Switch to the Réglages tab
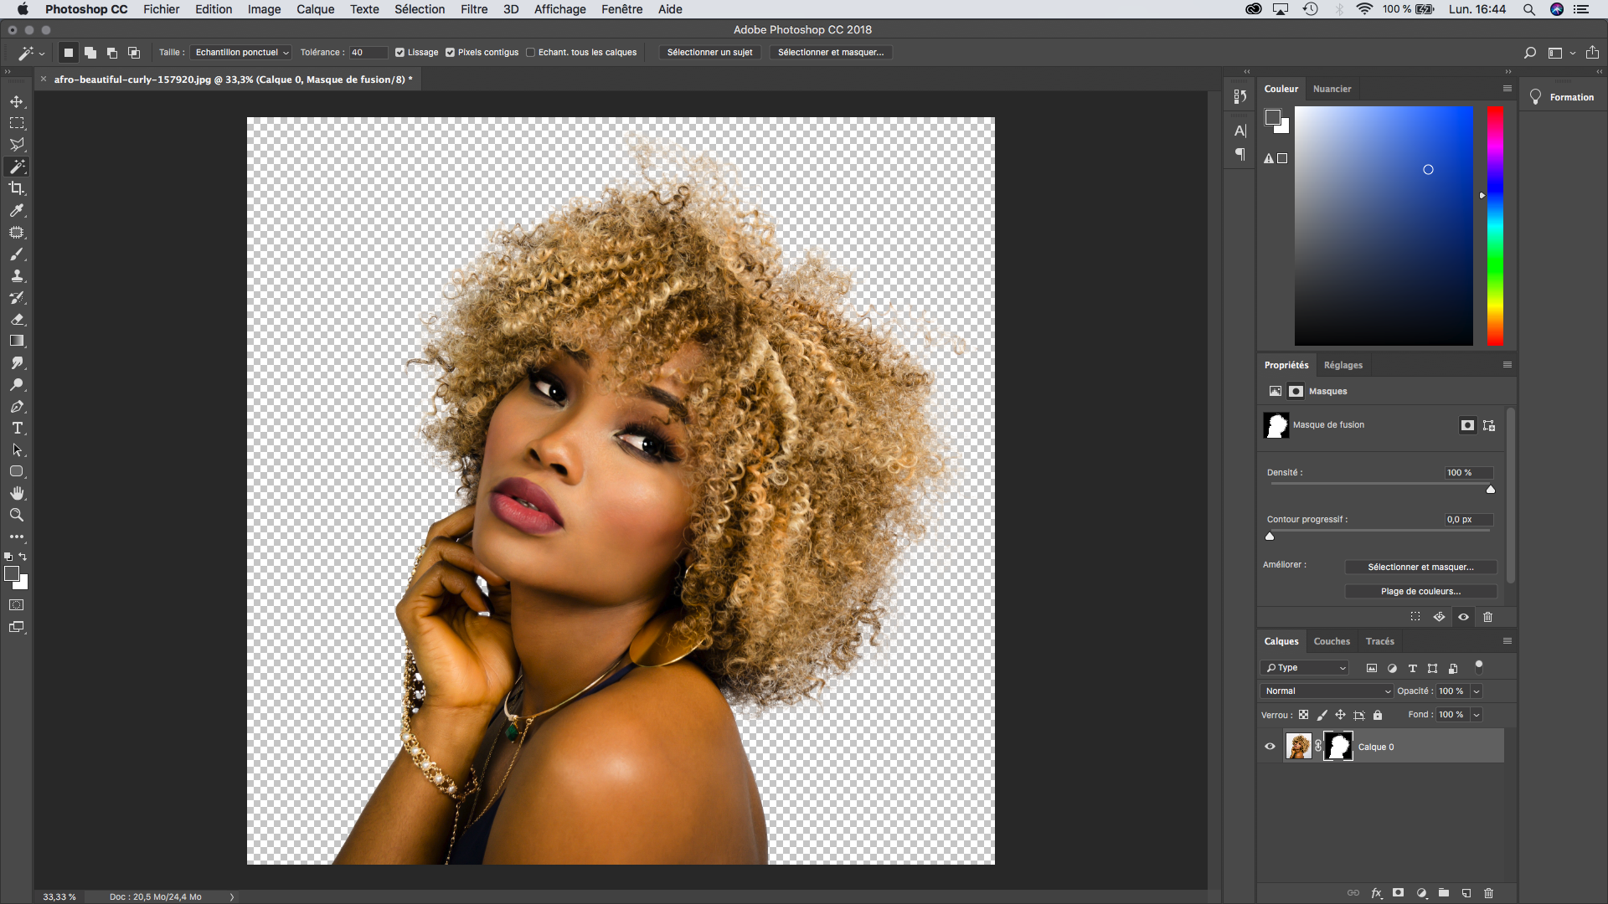Image resolution: width=1608 pixels, height=904 pixels. 1343,365
